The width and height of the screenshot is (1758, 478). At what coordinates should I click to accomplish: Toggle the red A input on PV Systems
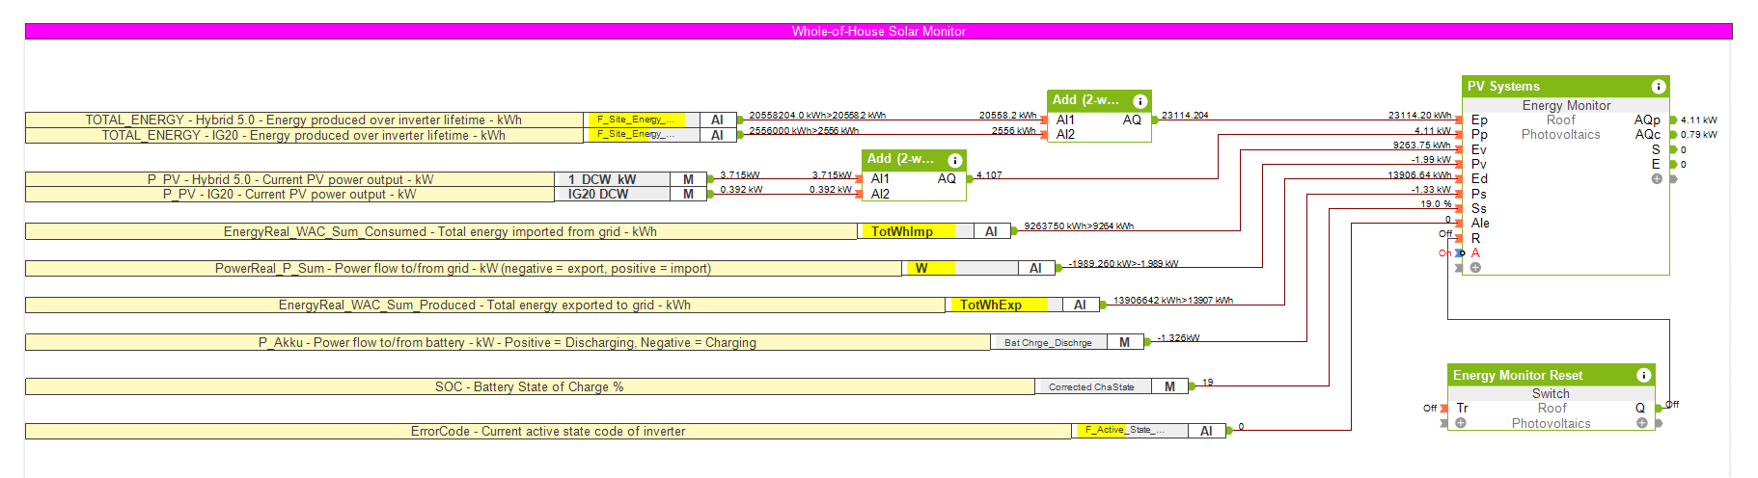point(1475,252)
